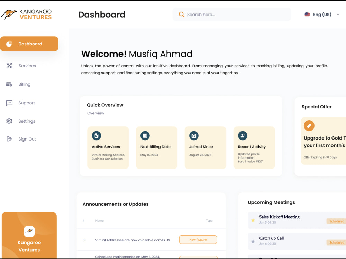Click Scheduled badge for Sales Kickoff Meeting
This screenshot has width=346, height=259.
pos(336,221)
